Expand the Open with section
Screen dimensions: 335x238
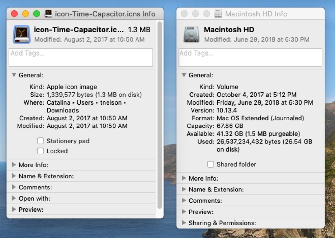[x=14, y=199]
